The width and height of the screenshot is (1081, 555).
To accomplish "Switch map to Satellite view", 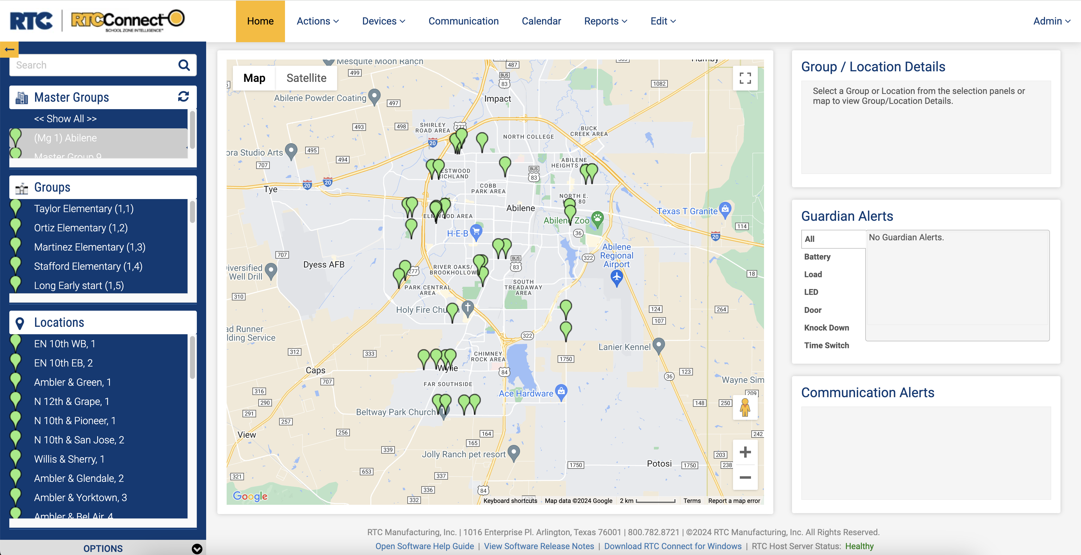I will click(306, 78).
